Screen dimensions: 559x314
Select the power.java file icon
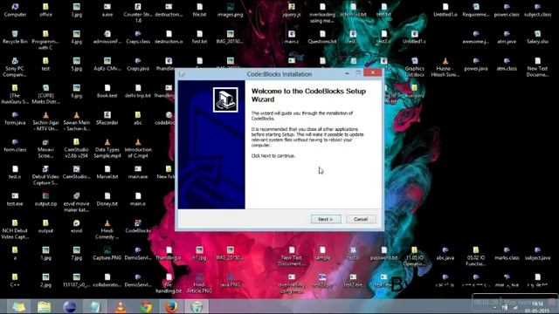(476, 64)
